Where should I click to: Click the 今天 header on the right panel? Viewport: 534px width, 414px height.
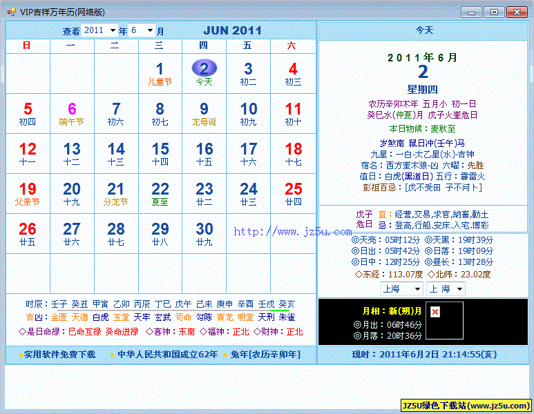(424, 30)
